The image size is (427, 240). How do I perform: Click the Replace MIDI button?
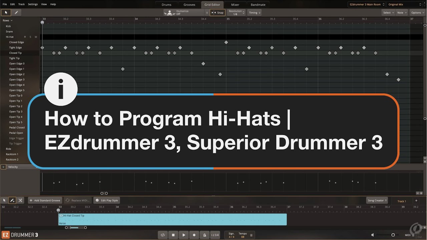[78, 200]
